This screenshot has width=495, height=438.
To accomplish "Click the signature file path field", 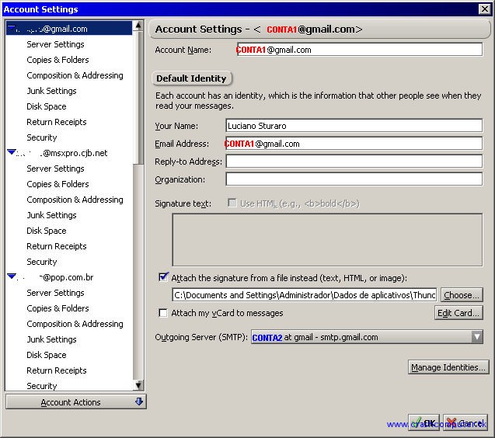I will [305, 295].
